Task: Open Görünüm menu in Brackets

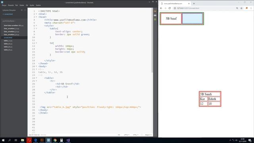Action: click(x=22, y=5)
